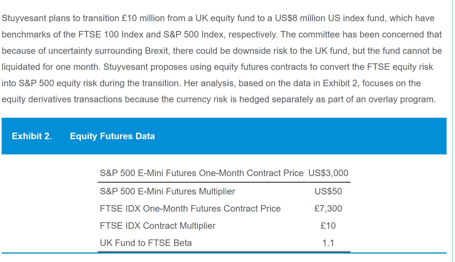This screenshot has height=262, width=455.
Task: Click the Equity Futures Data title
Action: pyautogui.click(x=112, y=136)
